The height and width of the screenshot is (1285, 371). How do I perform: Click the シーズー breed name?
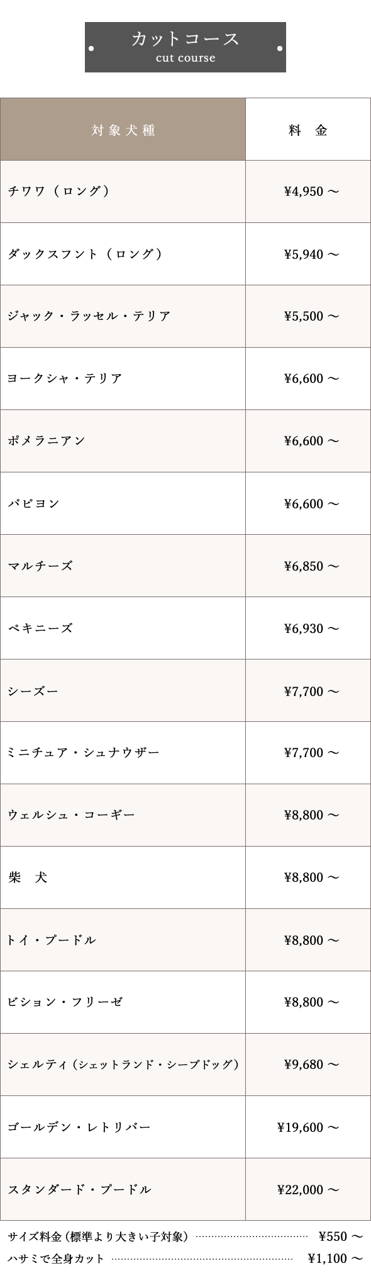[33, 691]
